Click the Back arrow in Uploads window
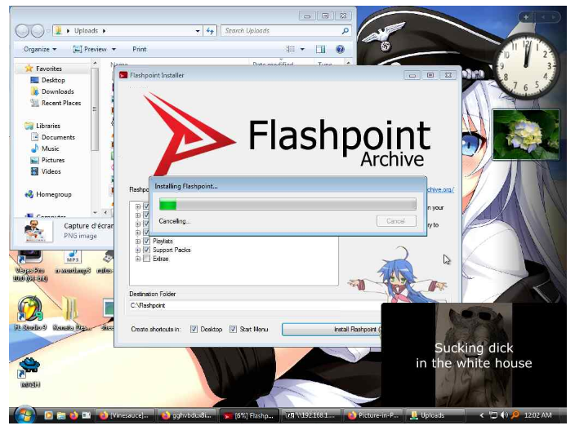This screenshot has height=430, width=575. click(x=22, y=31)
